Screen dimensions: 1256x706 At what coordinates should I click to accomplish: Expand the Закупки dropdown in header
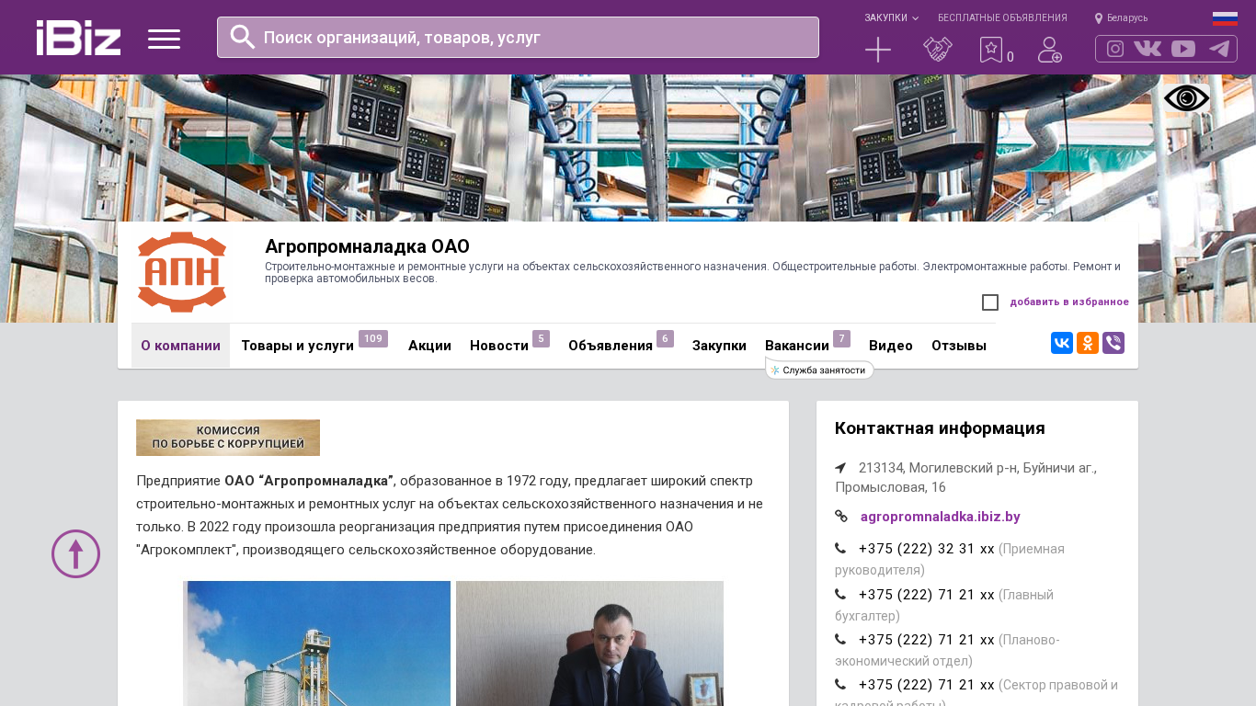[x=891, y=18]
